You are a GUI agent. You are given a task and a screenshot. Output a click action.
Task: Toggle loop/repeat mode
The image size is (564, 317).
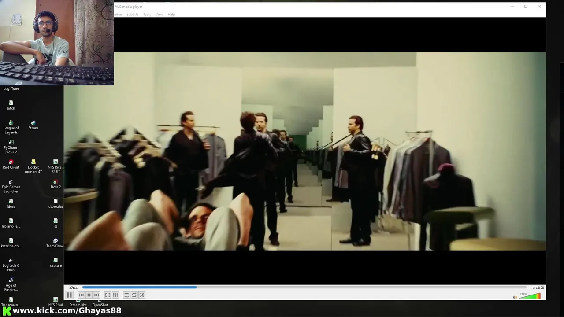(134, 295)
